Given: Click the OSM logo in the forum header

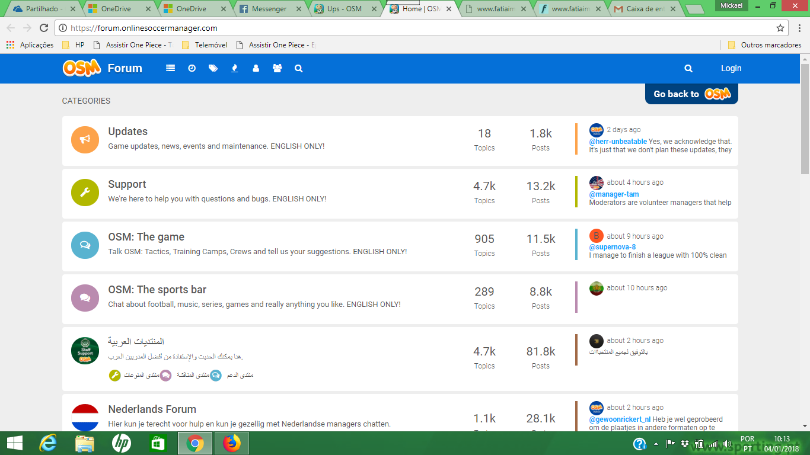Looking at the screenshot, I should click(x=82, y=68).
